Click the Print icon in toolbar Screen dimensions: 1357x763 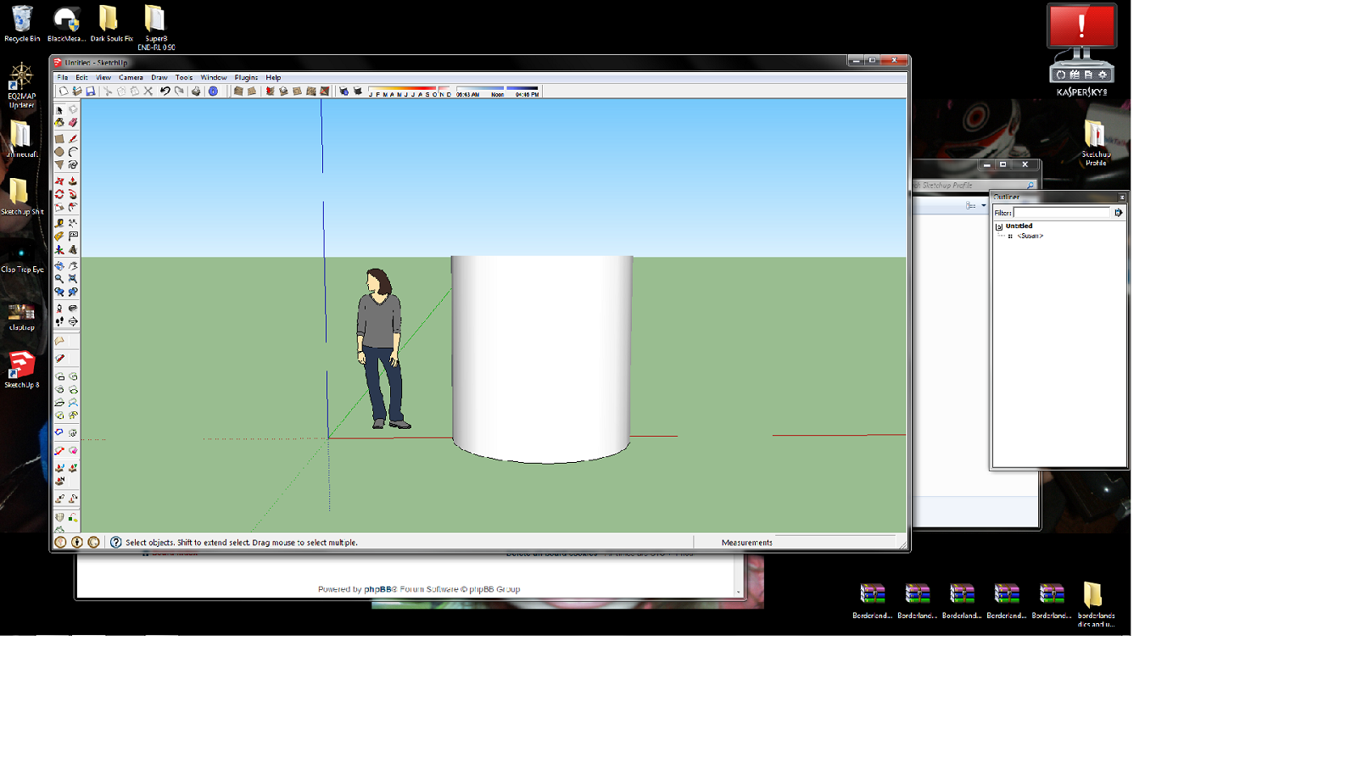[196, 91]
